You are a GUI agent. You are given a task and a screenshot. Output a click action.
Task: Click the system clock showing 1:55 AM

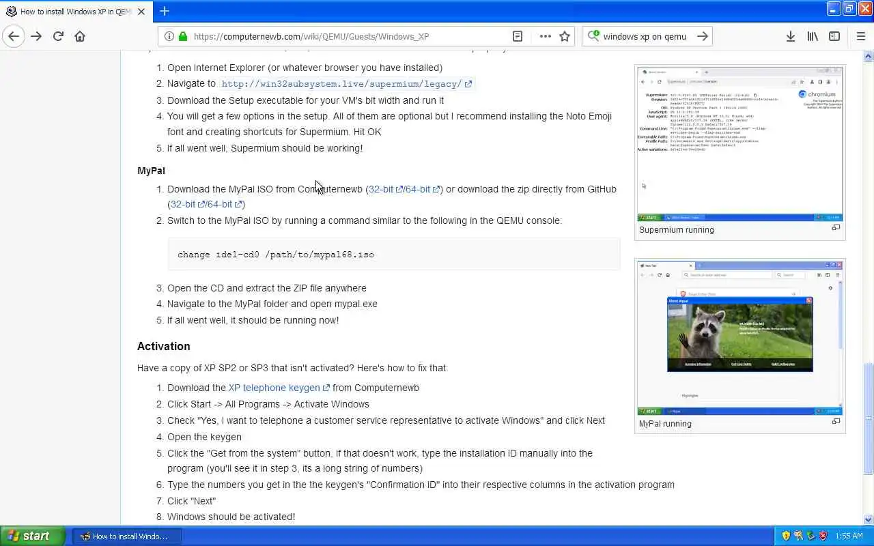pos(849,536)
